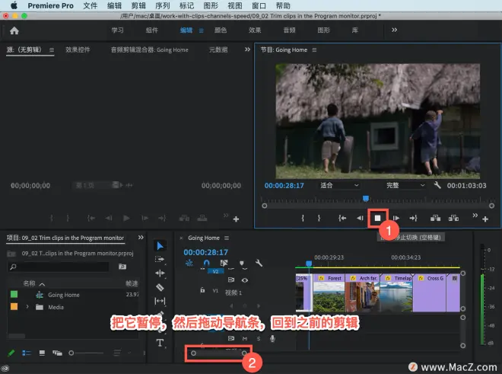Click Go to In point in the Program monitor
The width and height of the screenshot is (502, 374).
tap(342, 218)
